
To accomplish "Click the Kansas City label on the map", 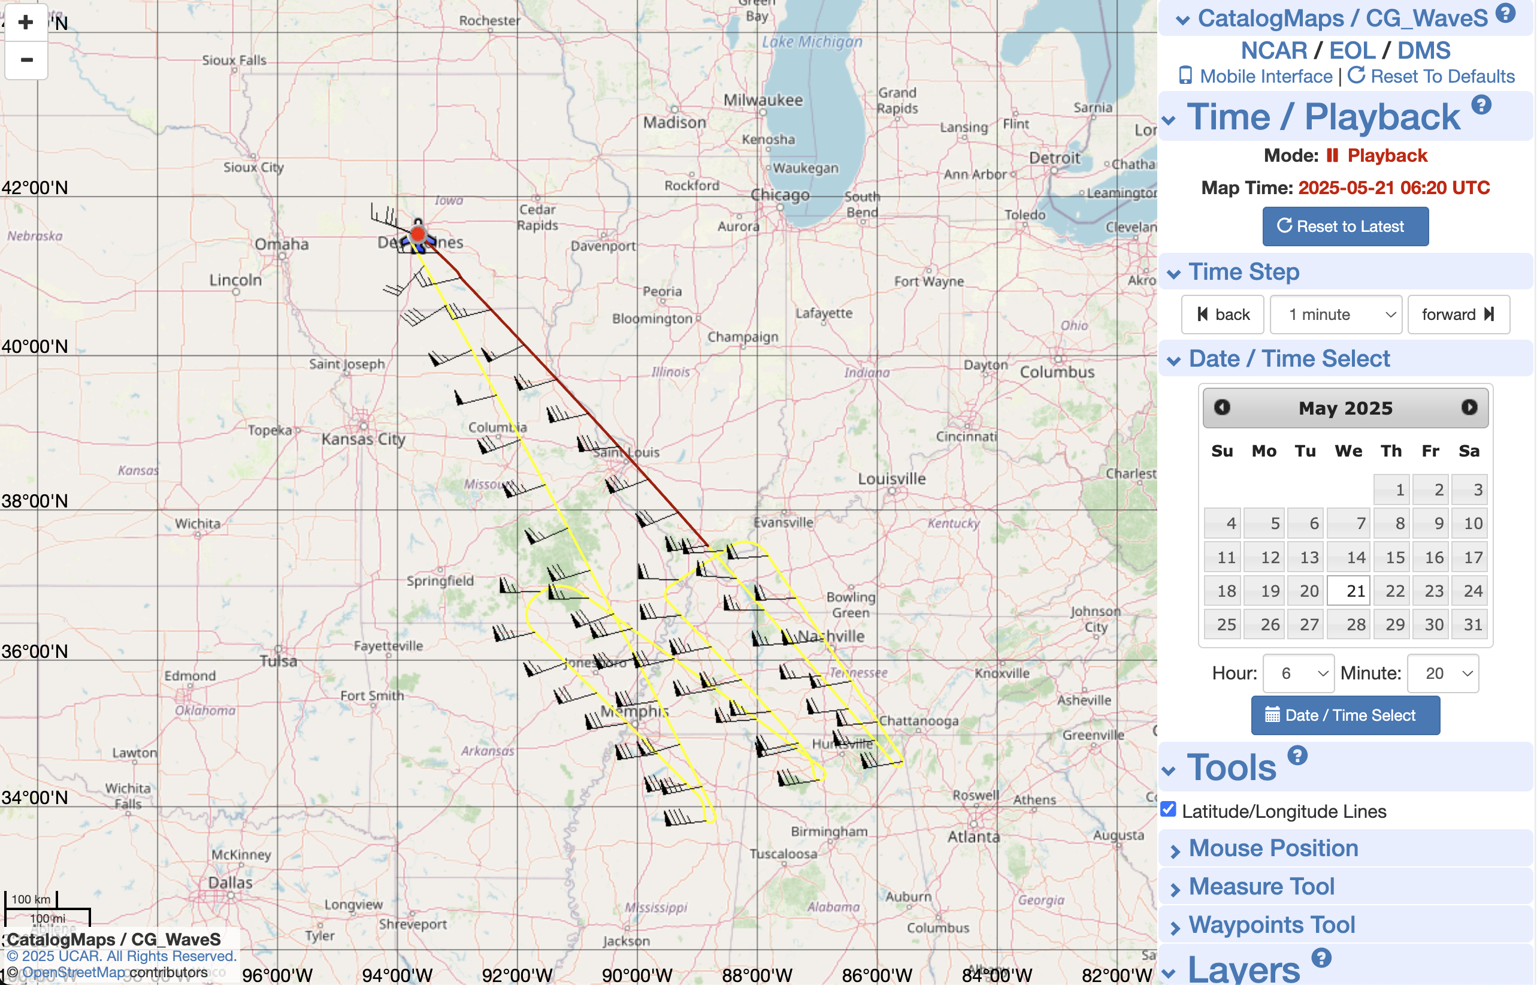I will pos(363,439).
